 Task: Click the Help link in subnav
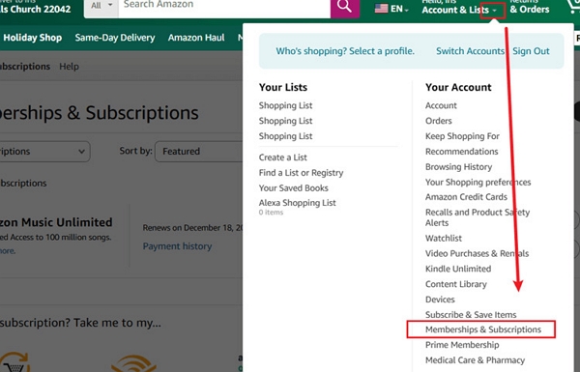coord(70,67)
